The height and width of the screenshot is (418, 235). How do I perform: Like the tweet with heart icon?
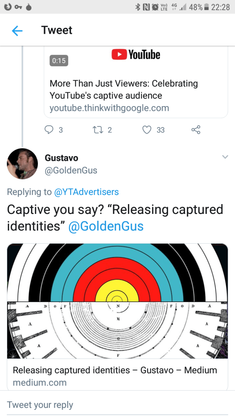147,130
